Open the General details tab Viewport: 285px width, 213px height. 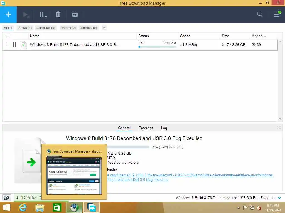[x=124, y=128]
